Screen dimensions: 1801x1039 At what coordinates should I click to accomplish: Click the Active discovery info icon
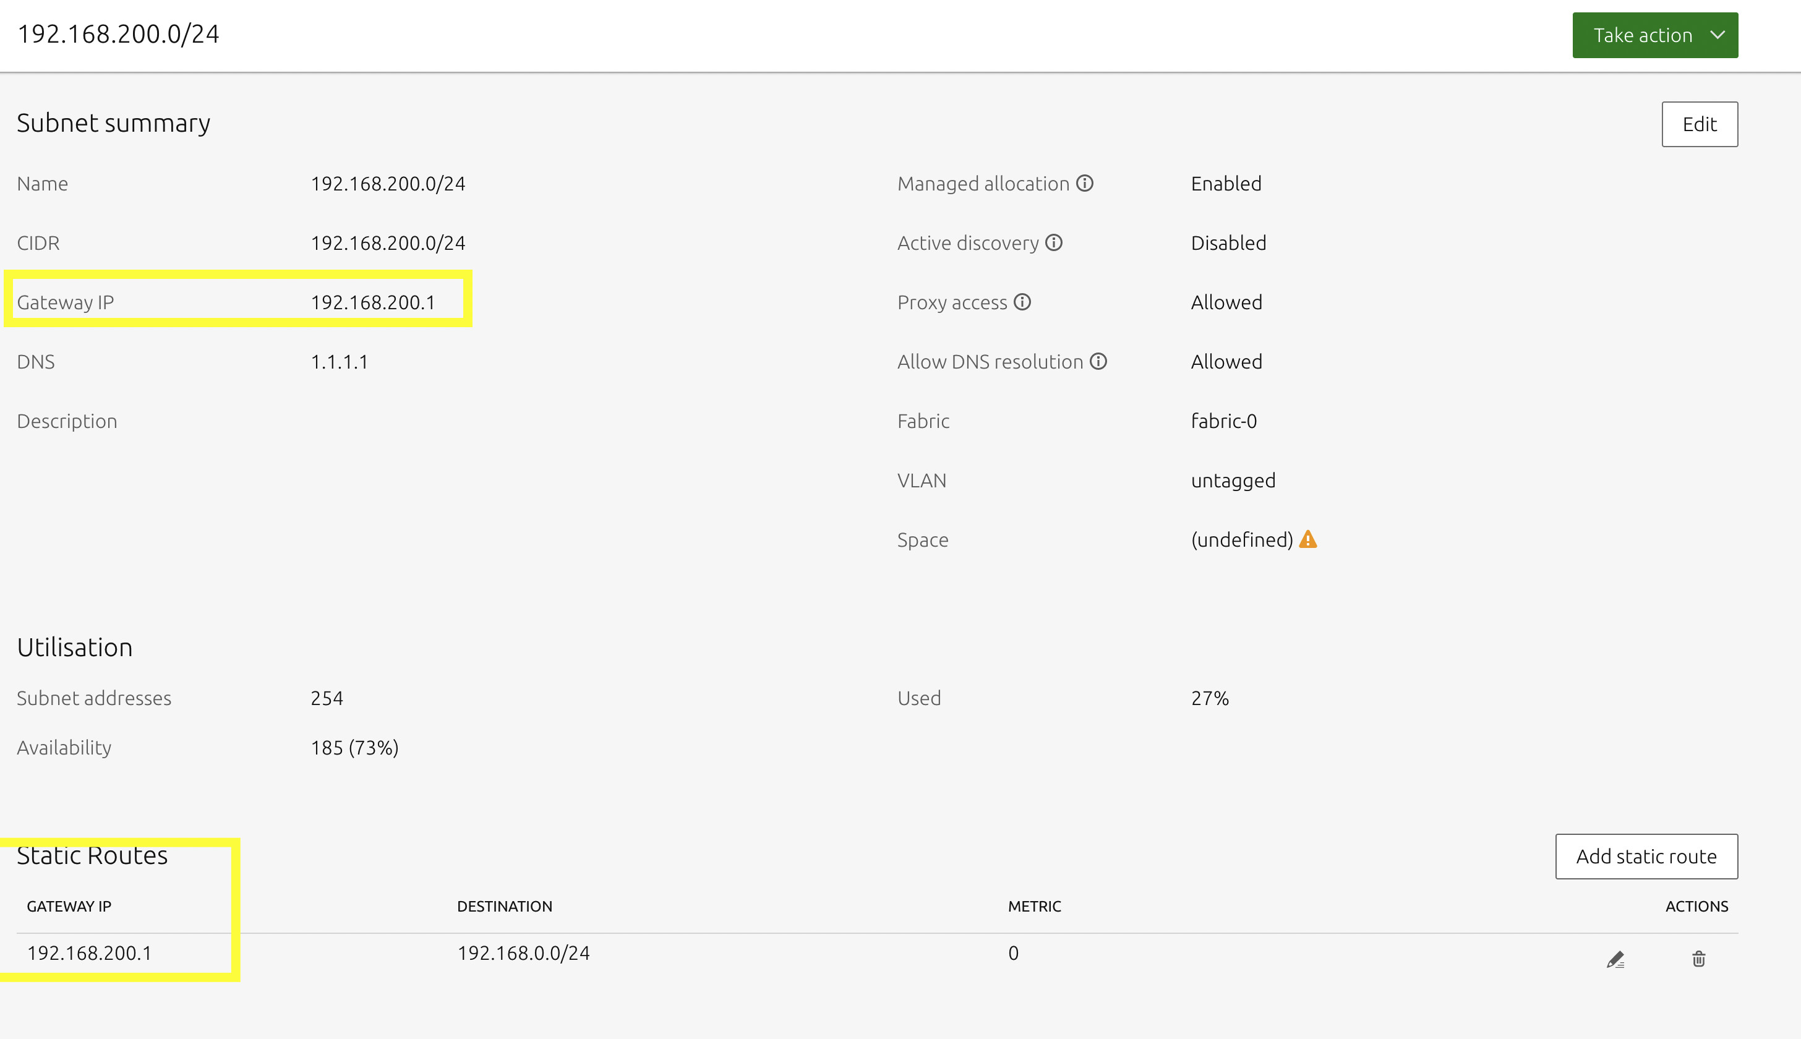(x=1054, y=242)
